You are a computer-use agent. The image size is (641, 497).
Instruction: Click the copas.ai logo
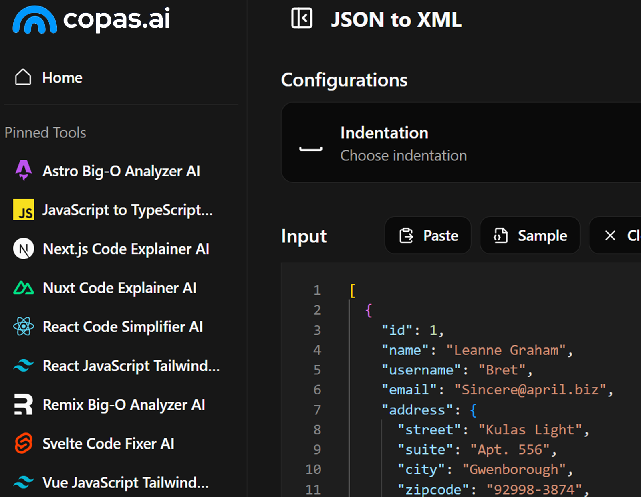(x=91, y=19)
